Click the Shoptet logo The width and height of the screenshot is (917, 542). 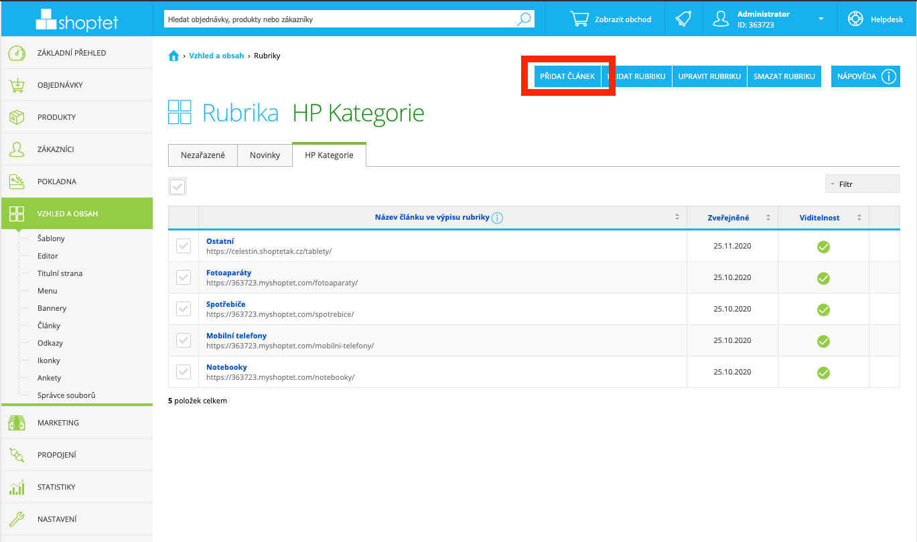point(76,19)
